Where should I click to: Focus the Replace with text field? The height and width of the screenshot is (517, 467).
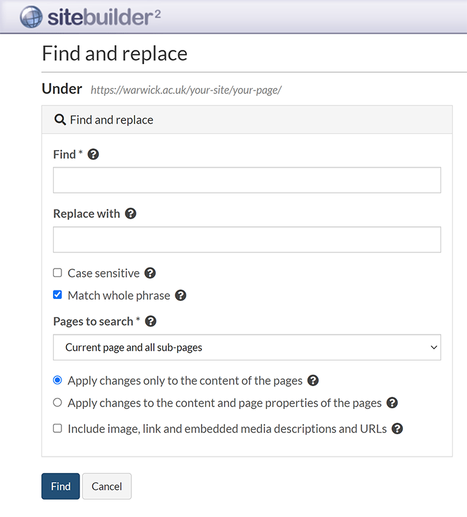click(246, 239)
